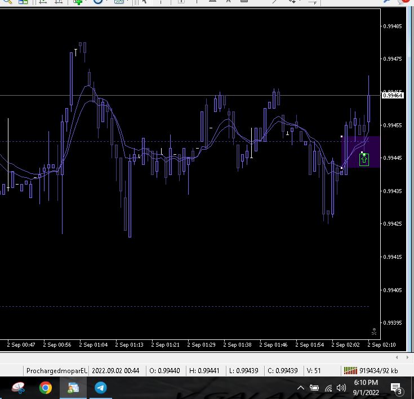Click the 2 Sep 01:54 time label
414x399 pixels.
pos(309,344)
